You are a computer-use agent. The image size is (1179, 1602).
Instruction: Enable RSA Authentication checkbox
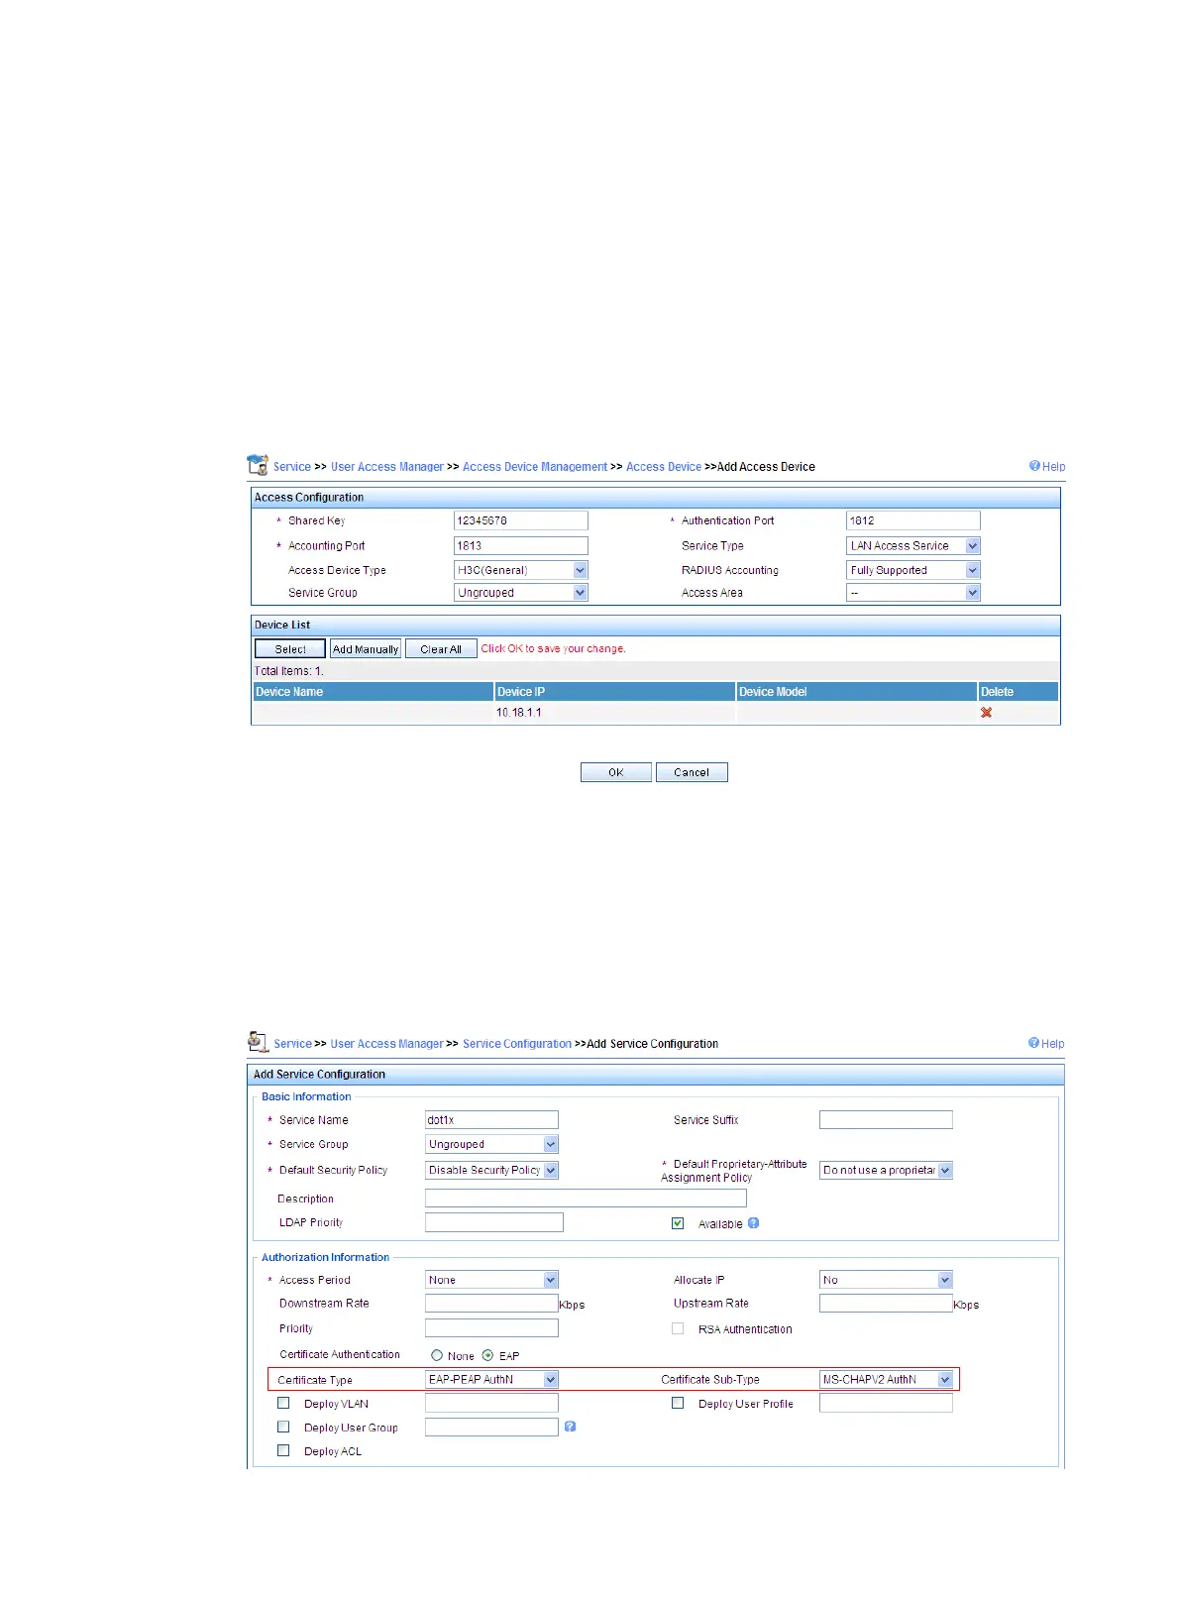[x=678, y=1328]
